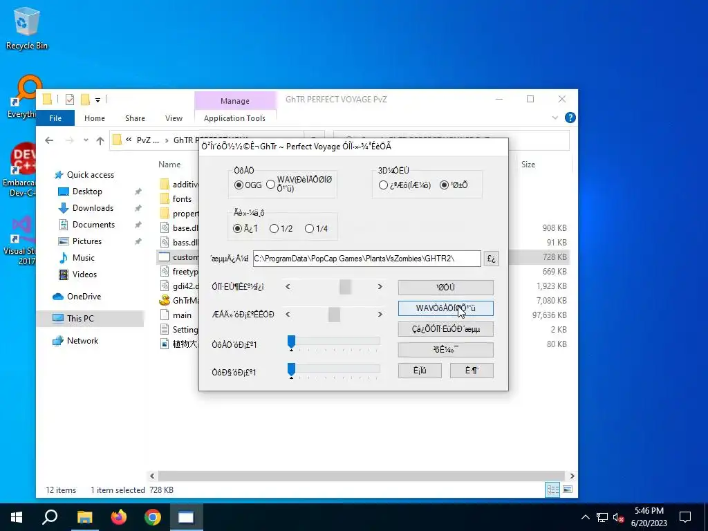Click the Properties quick access toolbar icon

coord(70,100)
